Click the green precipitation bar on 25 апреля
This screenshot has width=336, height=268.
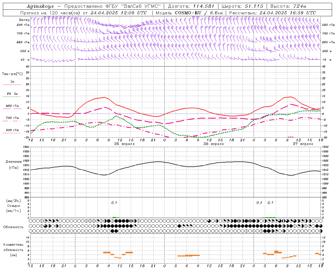tap(114, 217)
